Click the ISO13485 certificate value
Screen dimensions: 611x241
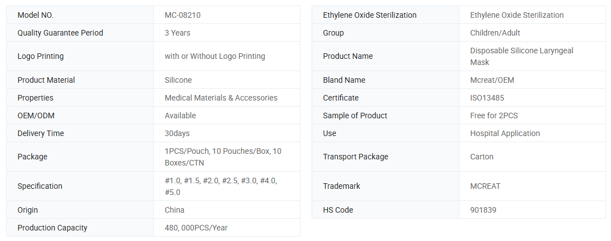488,98
